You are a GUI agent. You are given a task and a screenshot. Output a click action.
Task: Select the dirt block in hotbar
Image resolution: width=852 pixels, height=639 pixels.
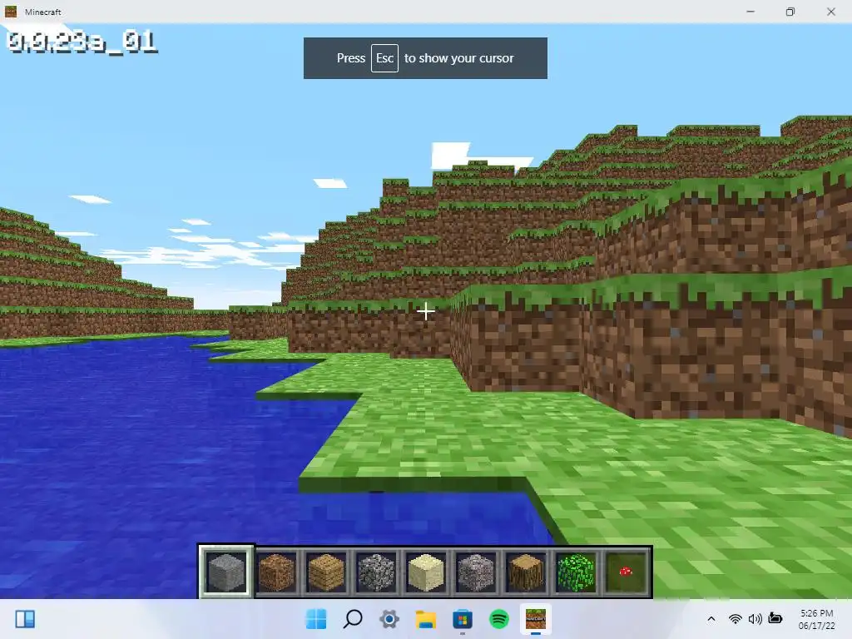point(276,572)
